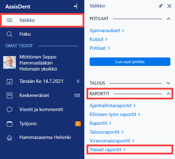Open the Työjono clipboard icon
175x159 pixels.
coord(10,124)
